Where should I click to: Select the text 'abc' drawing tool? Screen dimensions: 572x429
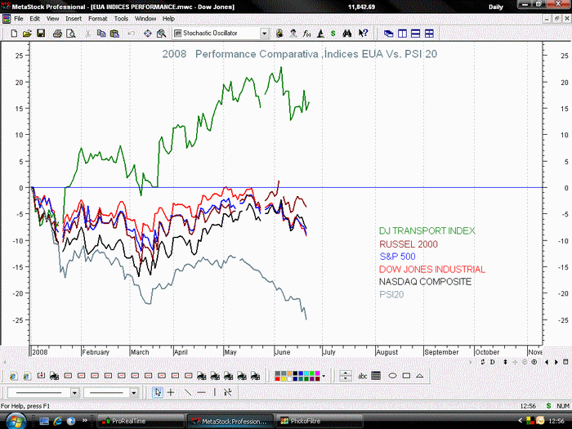point(362,376)
